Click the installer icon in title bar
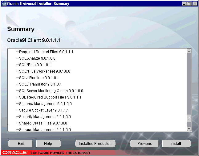199x156 pixels. (4, 4)
